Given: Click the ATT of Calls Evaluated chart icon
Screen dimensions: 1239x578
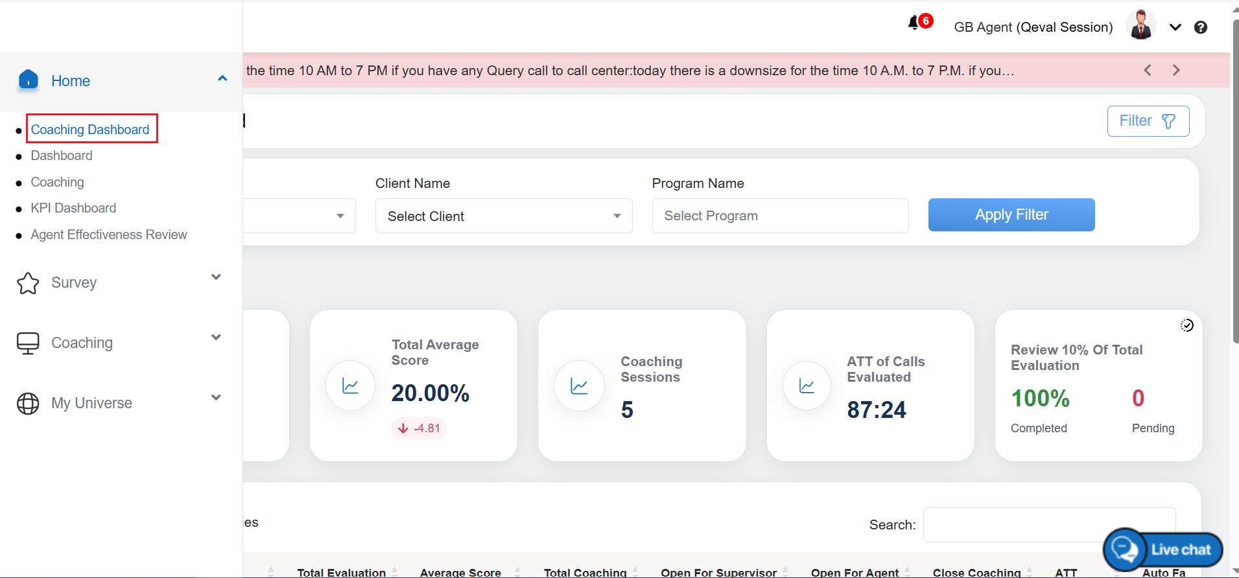Looking at the screenshot, I should (x=807, y=386).
